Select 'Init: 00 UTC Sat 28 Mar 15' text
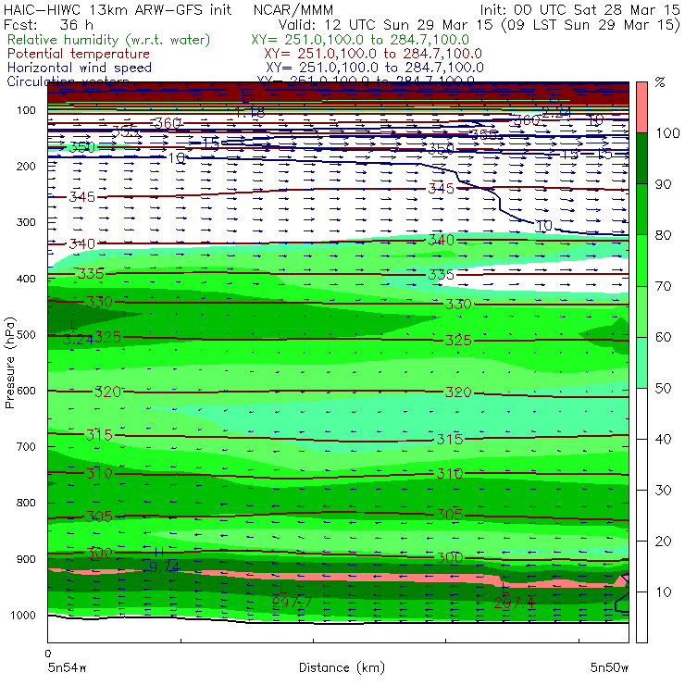The image size is (685, 685). [x=579, y=10]
